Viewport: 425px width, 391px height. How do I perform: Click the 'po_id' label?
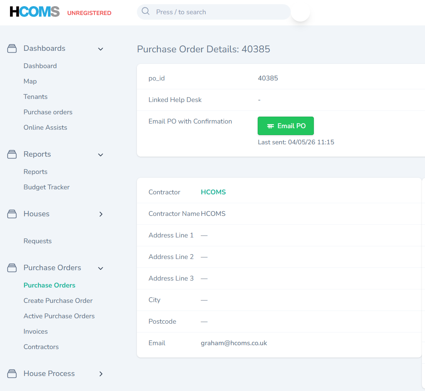(157, 79)
